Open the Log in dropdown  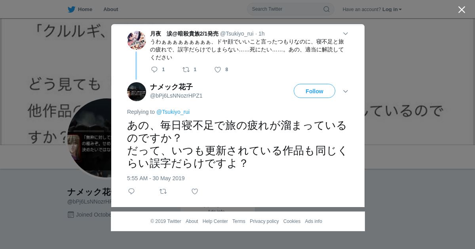click(392, 9)
